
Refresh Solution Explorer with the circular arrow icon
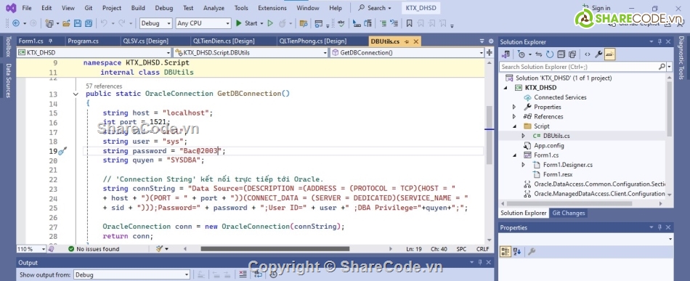550,54
